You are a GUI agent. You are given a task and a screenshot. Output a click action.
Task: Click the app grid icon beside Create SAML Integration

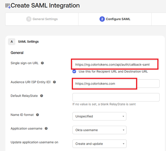pos(8,6)
